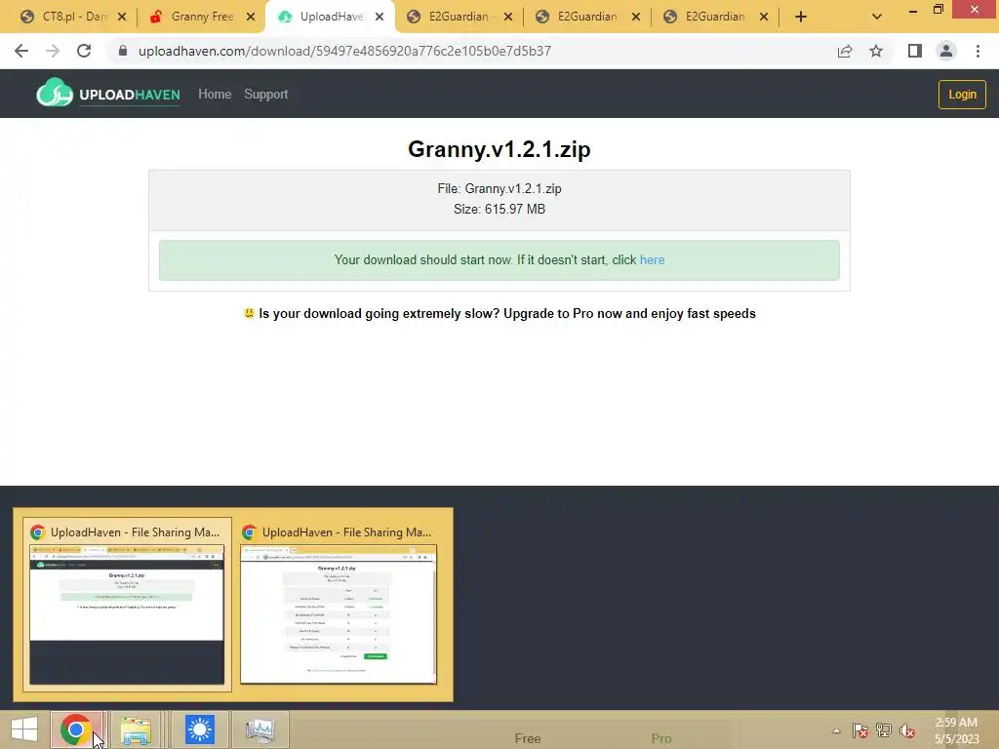Open the Chrome side panel icon
The image size is (999, 749).
915,51
